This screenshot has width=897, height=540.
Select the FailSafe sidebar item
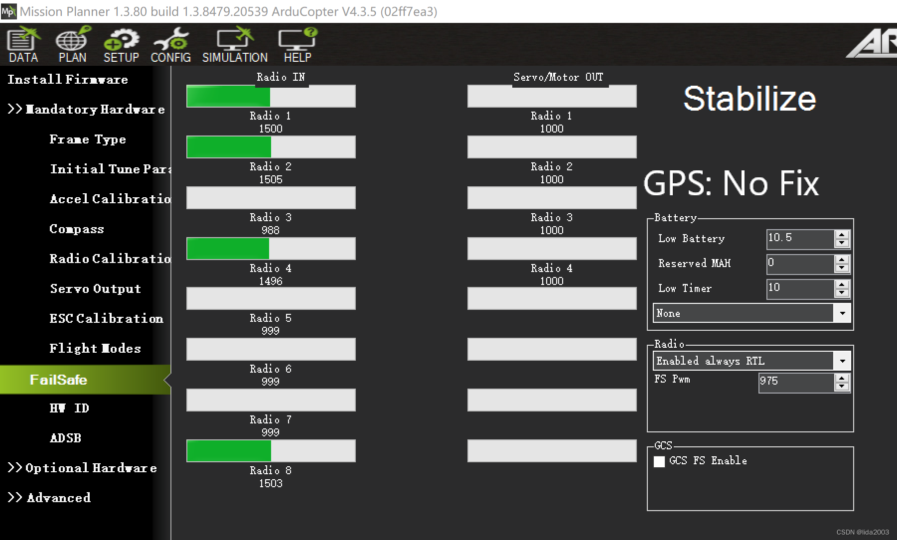(85, 380)
